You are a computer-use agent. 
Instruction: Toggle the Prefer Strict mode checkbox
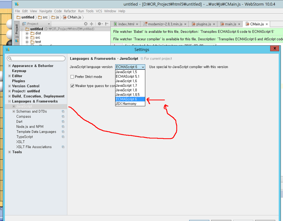72,77
